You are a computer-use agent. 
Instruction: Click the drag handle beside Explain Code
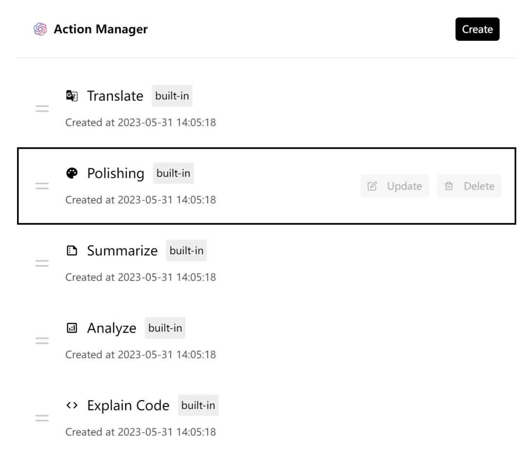(x=42, y=418)
